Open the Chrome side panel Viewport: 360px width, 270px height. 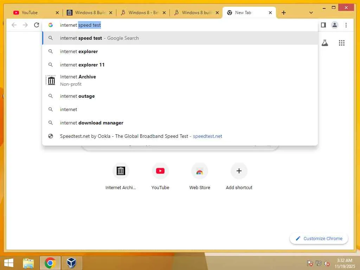(323, 25)
